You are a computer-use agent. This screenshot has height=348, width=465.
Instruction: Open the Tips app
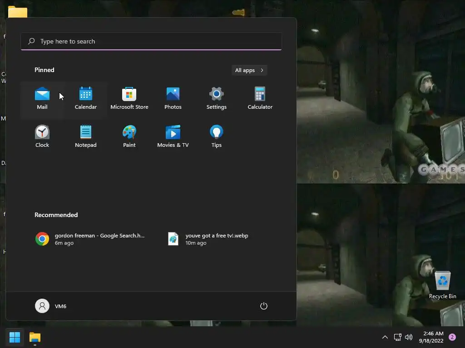(x=217, y=137)
